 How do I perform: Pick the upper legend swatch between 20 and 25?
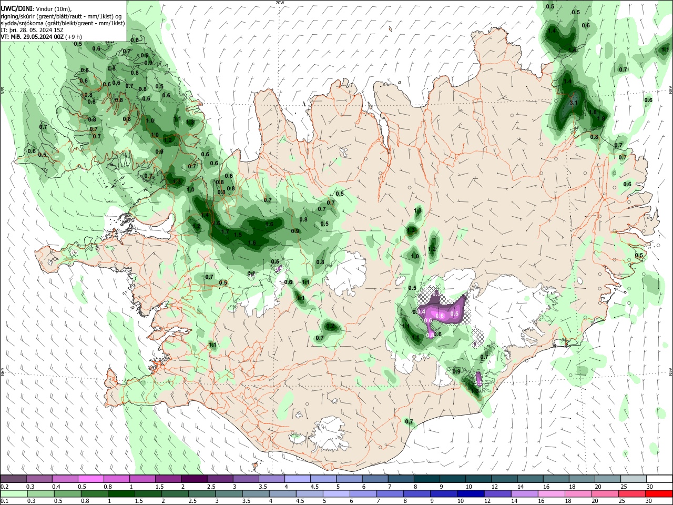(608, 479)
